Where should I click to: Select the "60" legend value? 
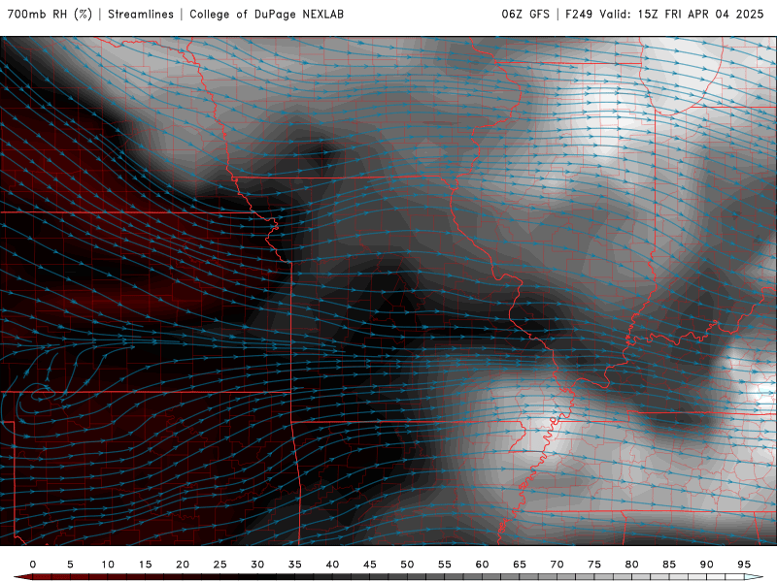pos(482,565)
